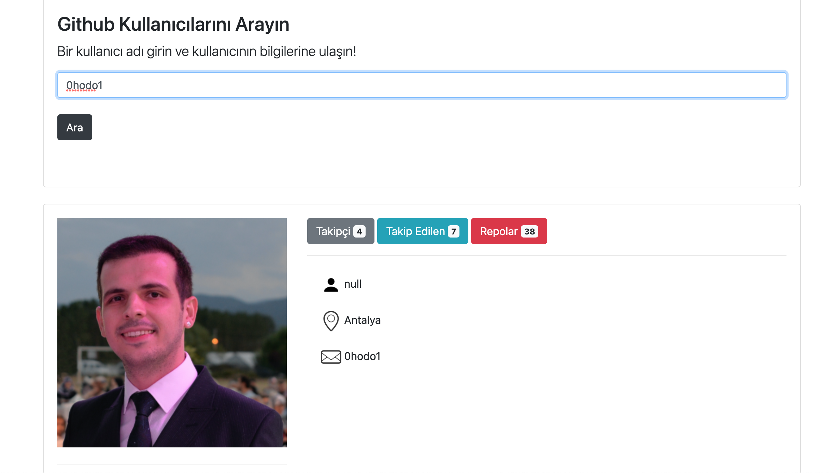Click the following count badge 7
The image size is (837, 473).
(x=453, y=232)
